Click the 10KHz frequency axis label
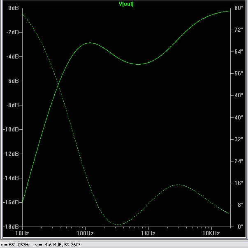Screen dimensions: 248x248 [211, 233]
